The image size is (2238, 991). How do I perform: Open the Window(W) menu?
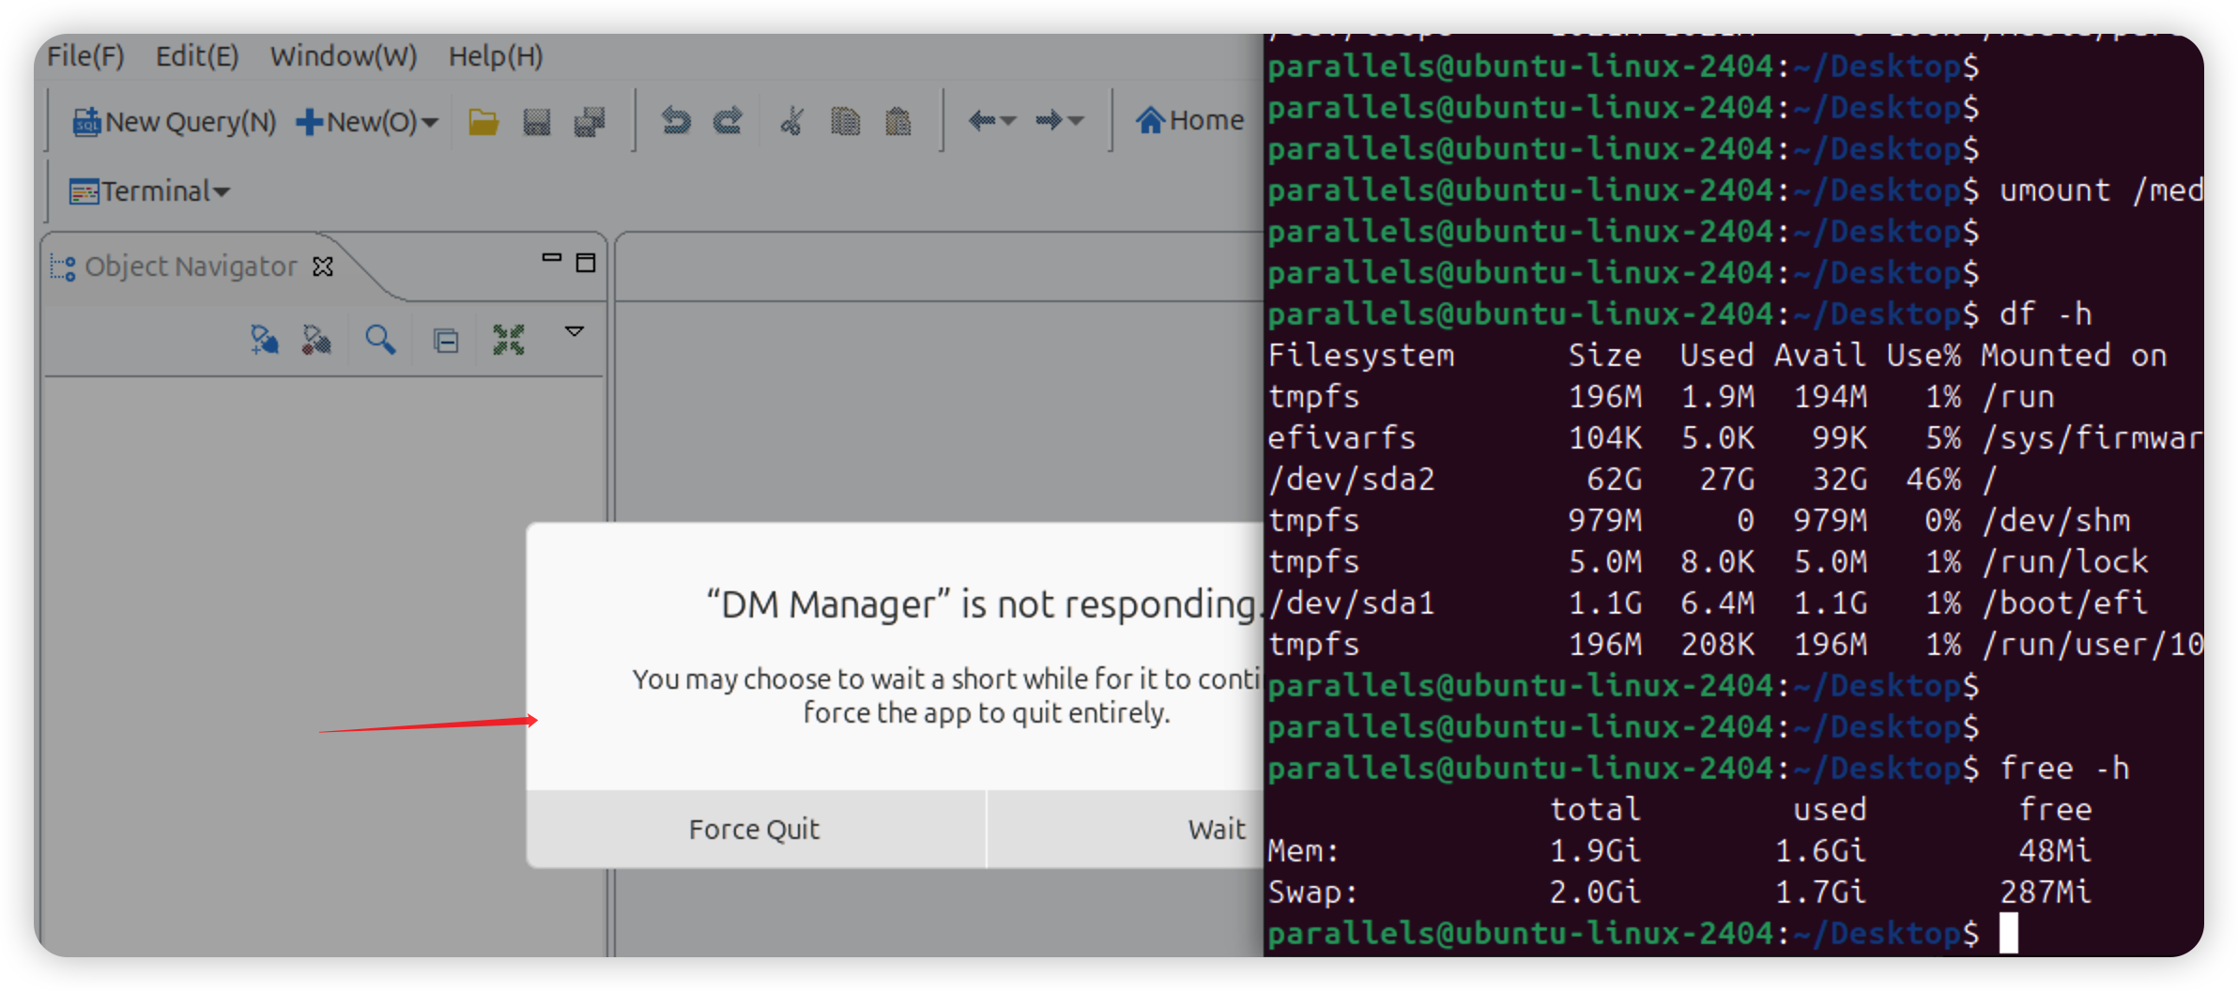(343, 56)
